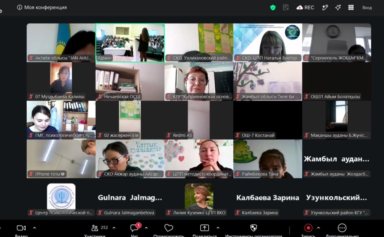The width and height of the screenshot is (384, 237).
Task: Select the Админ video thumbnail
Action: 130,43
